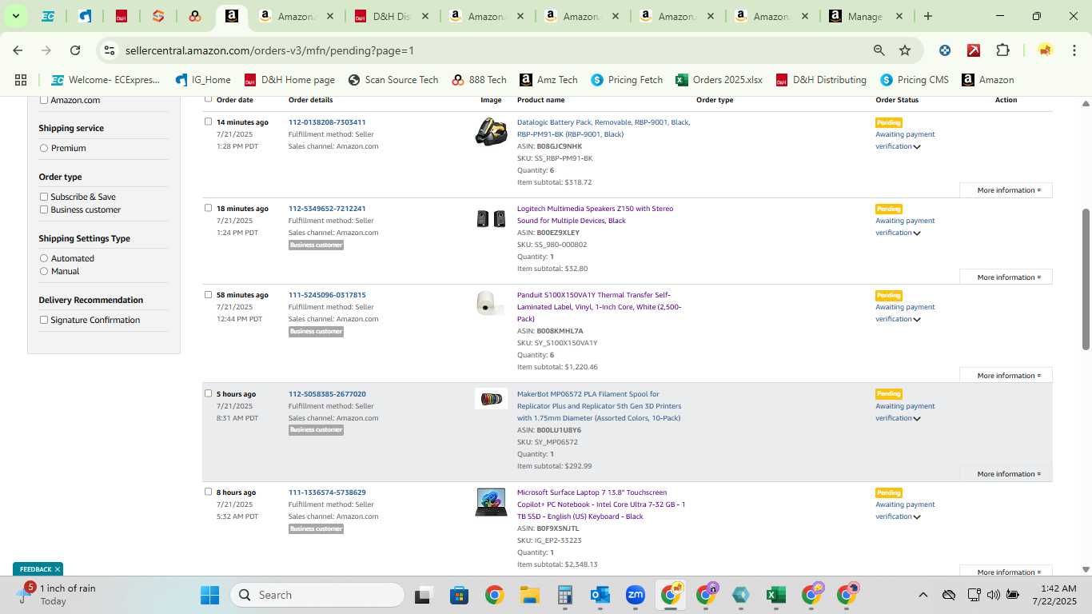This screenshot has height=614, width=1092.
Task: Show hidden system tray icons
Action: click(x=923, y=595)
